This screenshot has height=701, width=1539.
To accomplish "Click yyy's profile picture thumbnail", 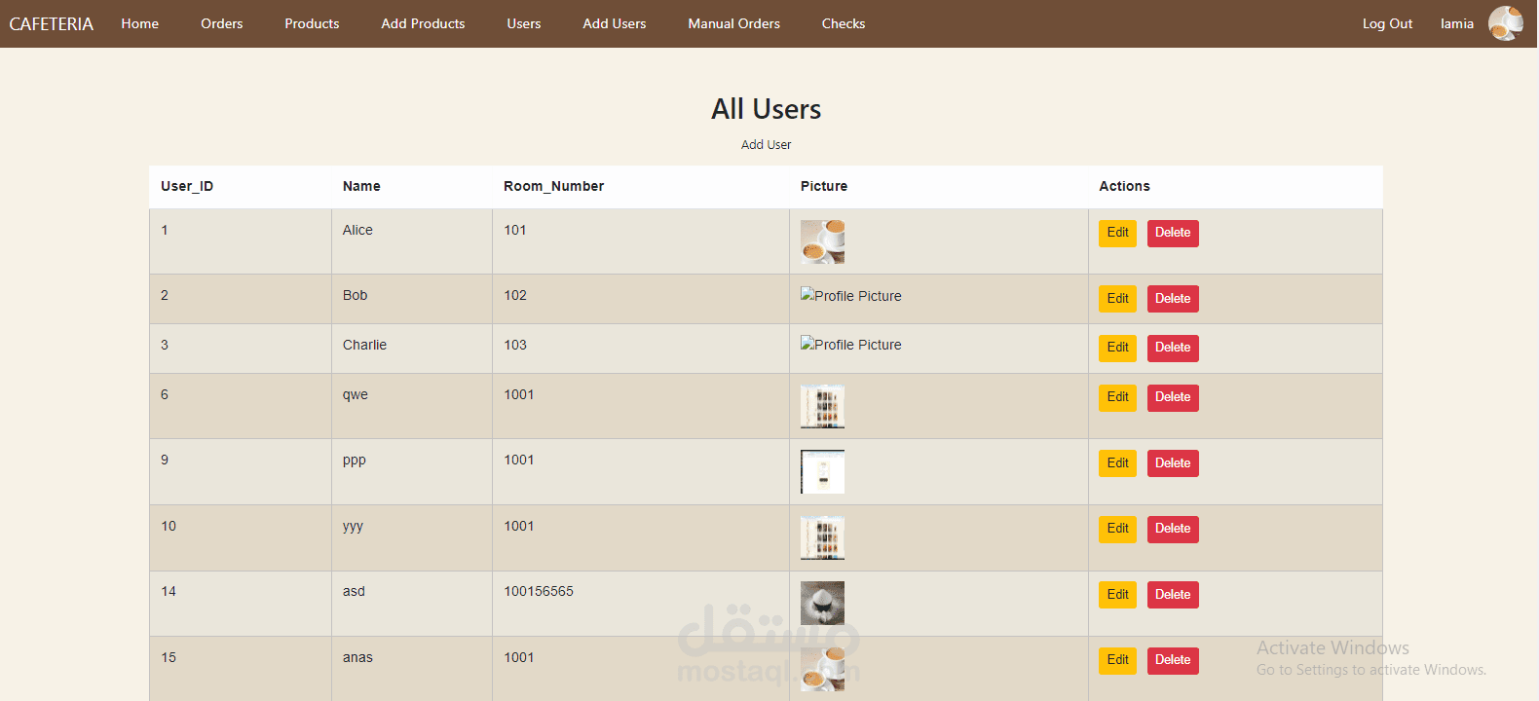I will click(x=822, y=537).
